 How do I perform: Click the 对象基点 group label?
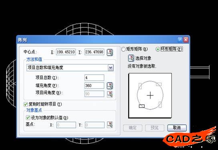click(x=34, y=110)
